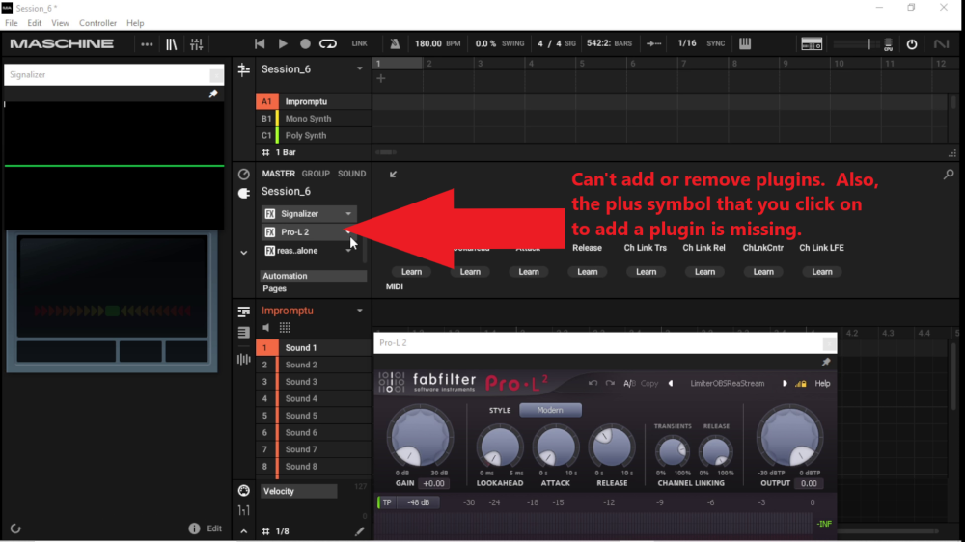
Task: Open the Edit menu
Action: 35,23
